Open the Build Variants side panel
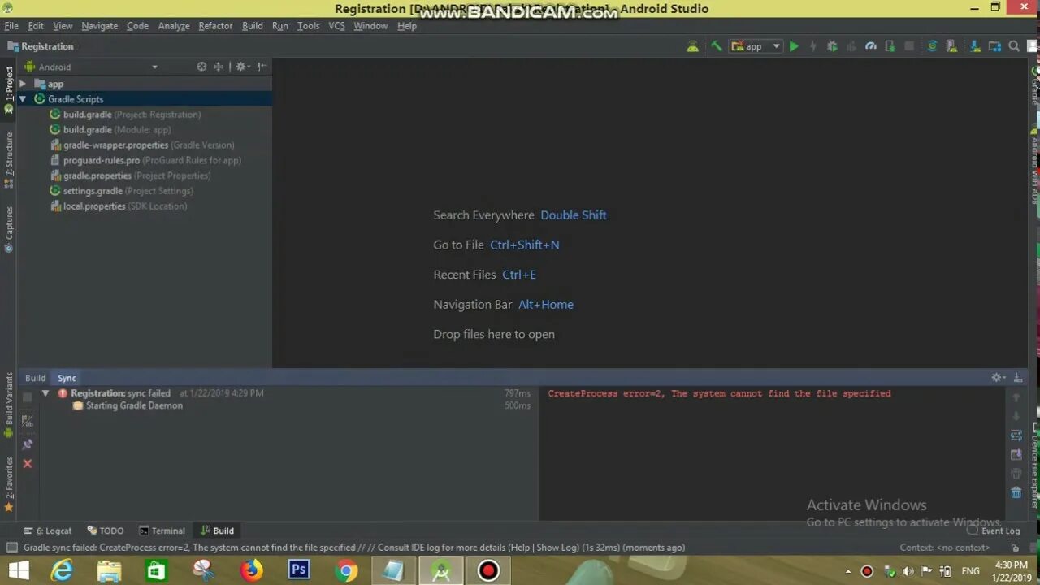This screenshot has width=1040, height=585. pyautogui.click(x=9, y=406)
